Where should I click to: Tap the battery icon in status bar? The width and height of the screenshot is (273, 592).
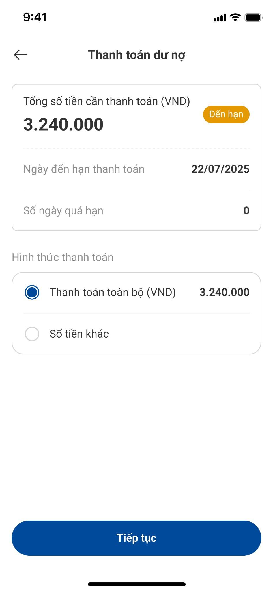pos(253,17)
